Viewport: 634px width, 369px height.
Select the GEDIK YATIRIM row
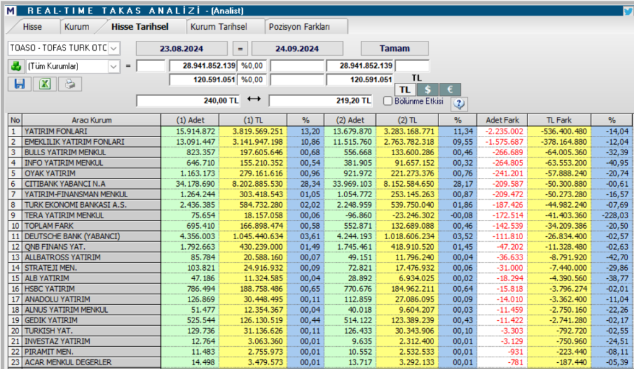320,320
